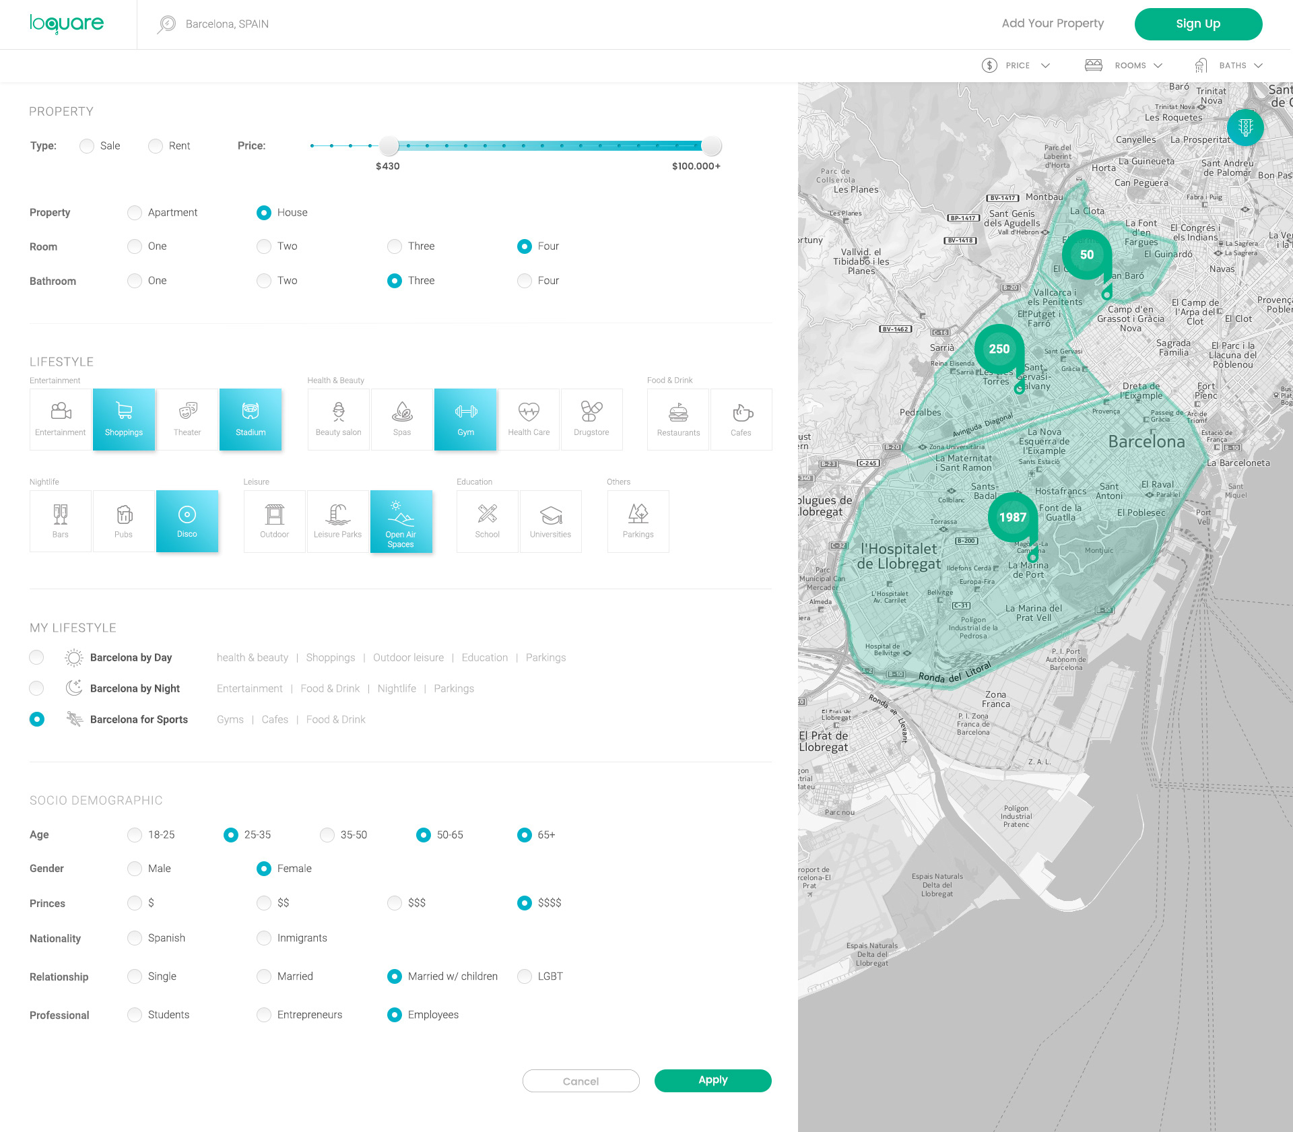The width and height of the screenshot is (1293, 1132).
Task: Toggle the Disco nightlife tile
Action: tap(187, 521)
